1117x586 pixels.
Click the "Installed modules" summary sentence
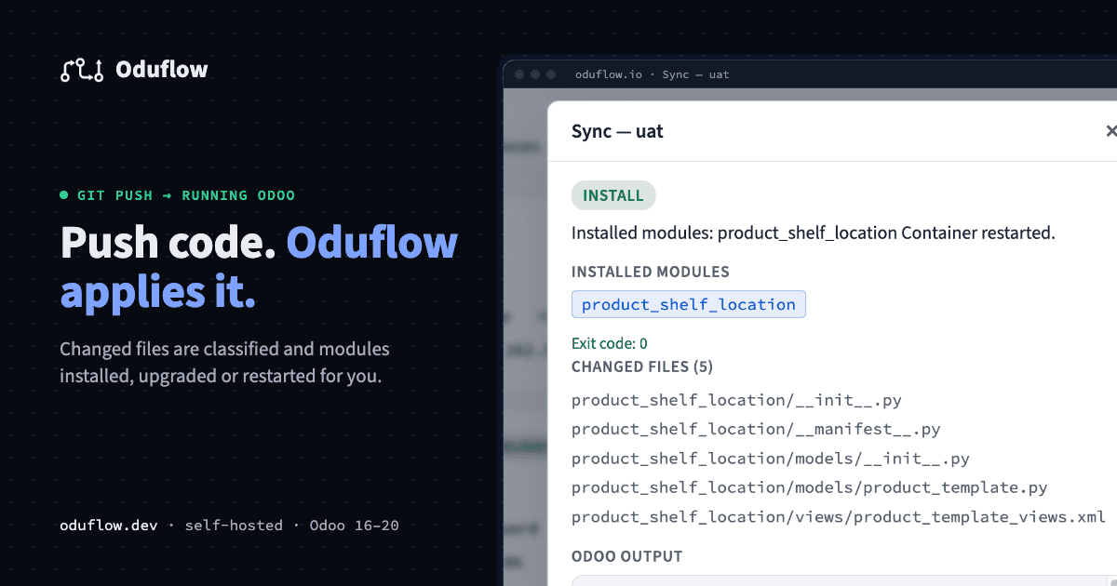(814, 233)
